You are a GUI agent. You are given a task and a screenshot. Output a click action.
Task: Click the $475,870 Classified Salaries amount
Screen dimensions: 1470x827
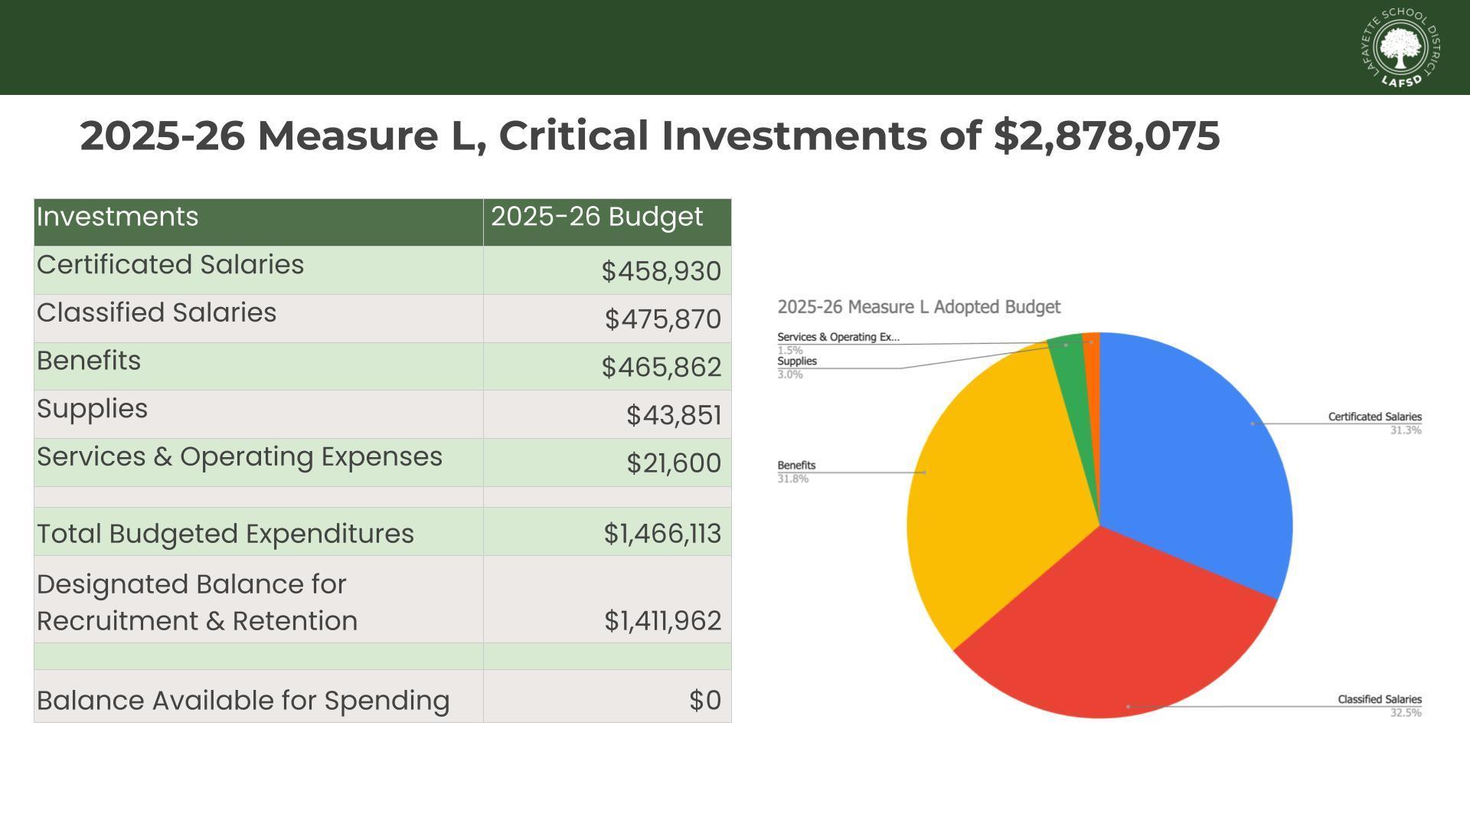(x=662, y=319)
